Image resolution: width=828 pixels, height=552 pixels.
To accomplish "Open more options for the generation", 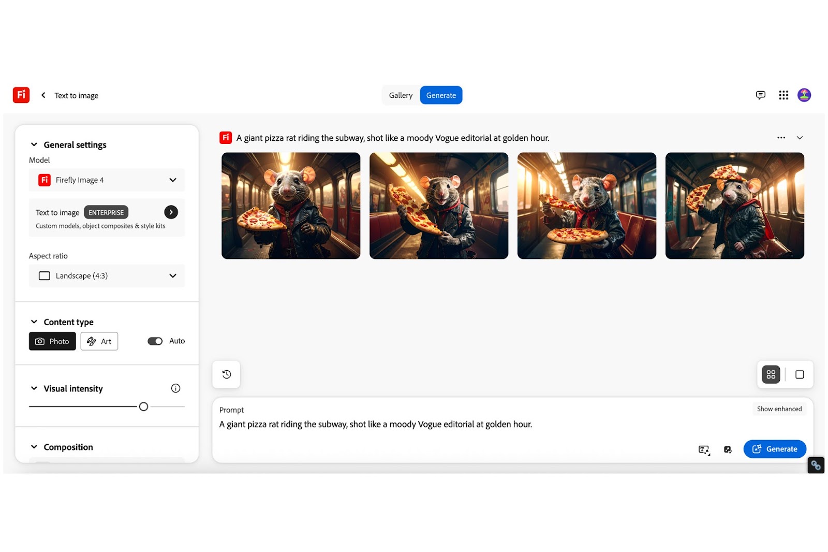I will pyautogui.click(x=781, y=138).
